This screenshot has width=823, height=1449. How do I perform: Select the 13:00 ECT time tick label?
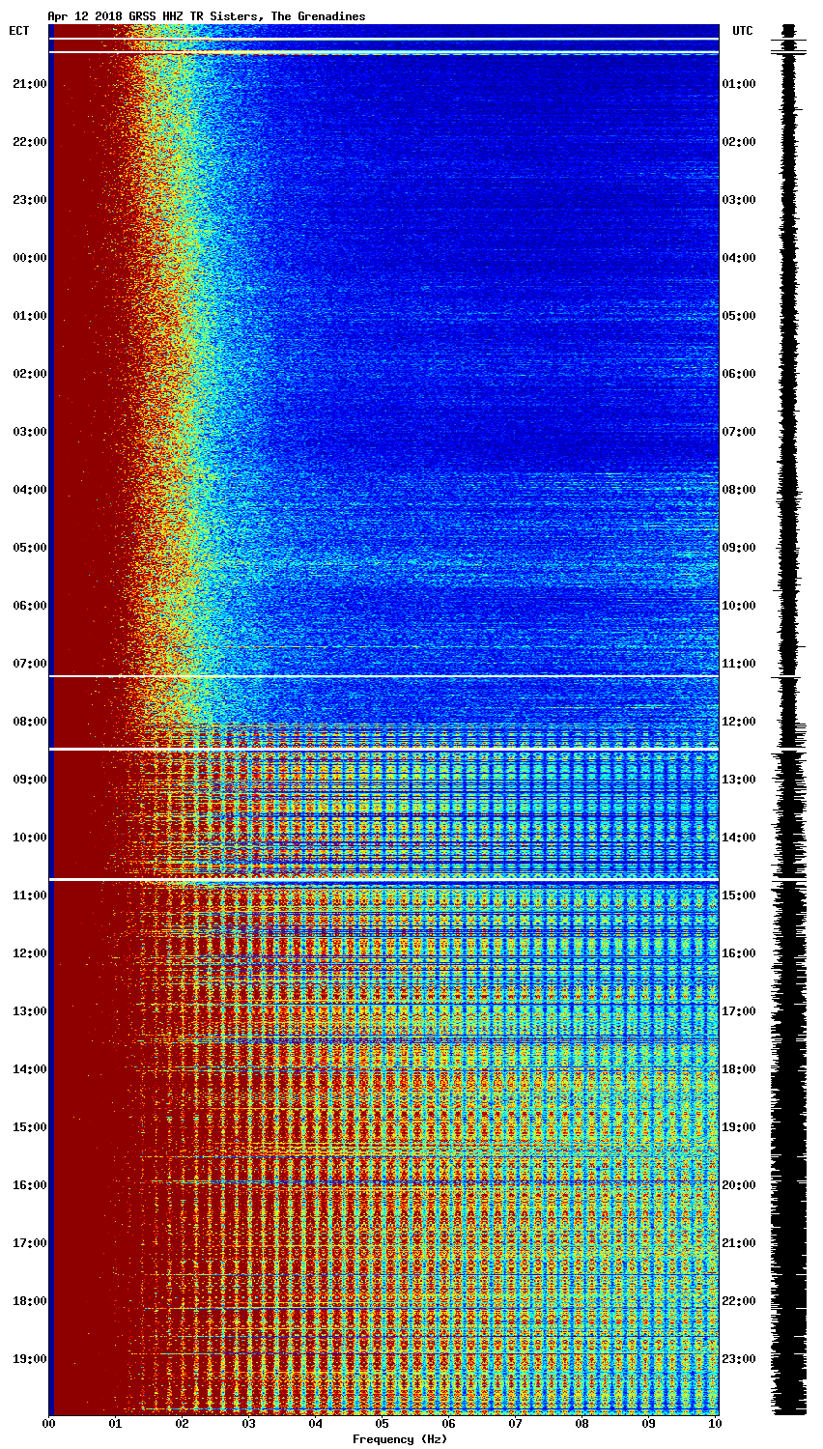[29, 1011]
